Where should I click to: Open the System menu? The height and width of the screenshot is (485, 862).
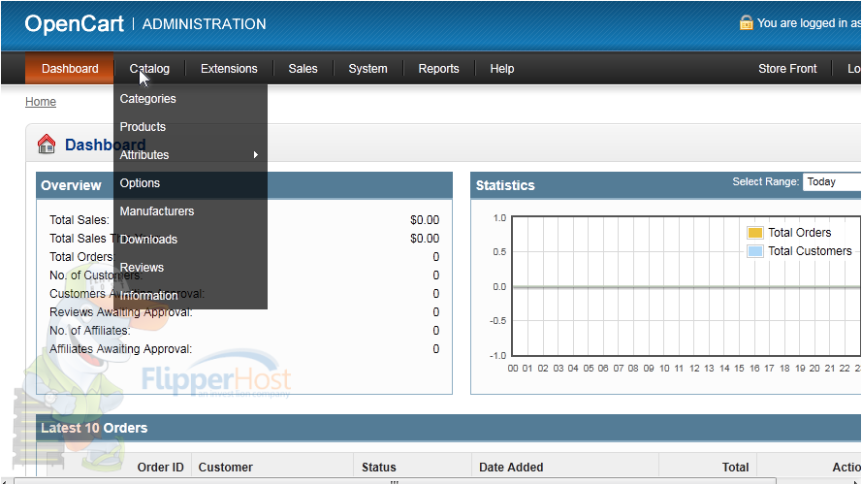(367, 69)
